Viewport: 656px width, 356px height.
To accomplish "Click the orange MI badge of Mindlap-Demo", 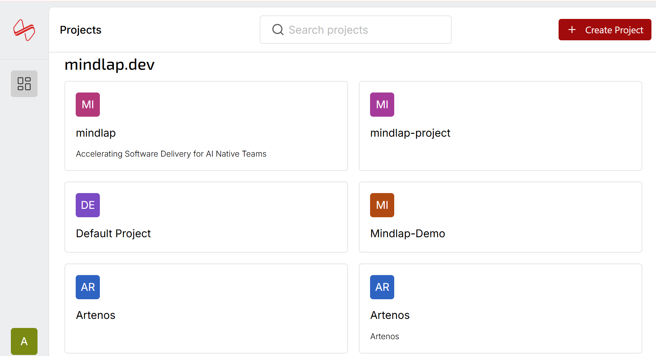I will (x=382, y=205).
